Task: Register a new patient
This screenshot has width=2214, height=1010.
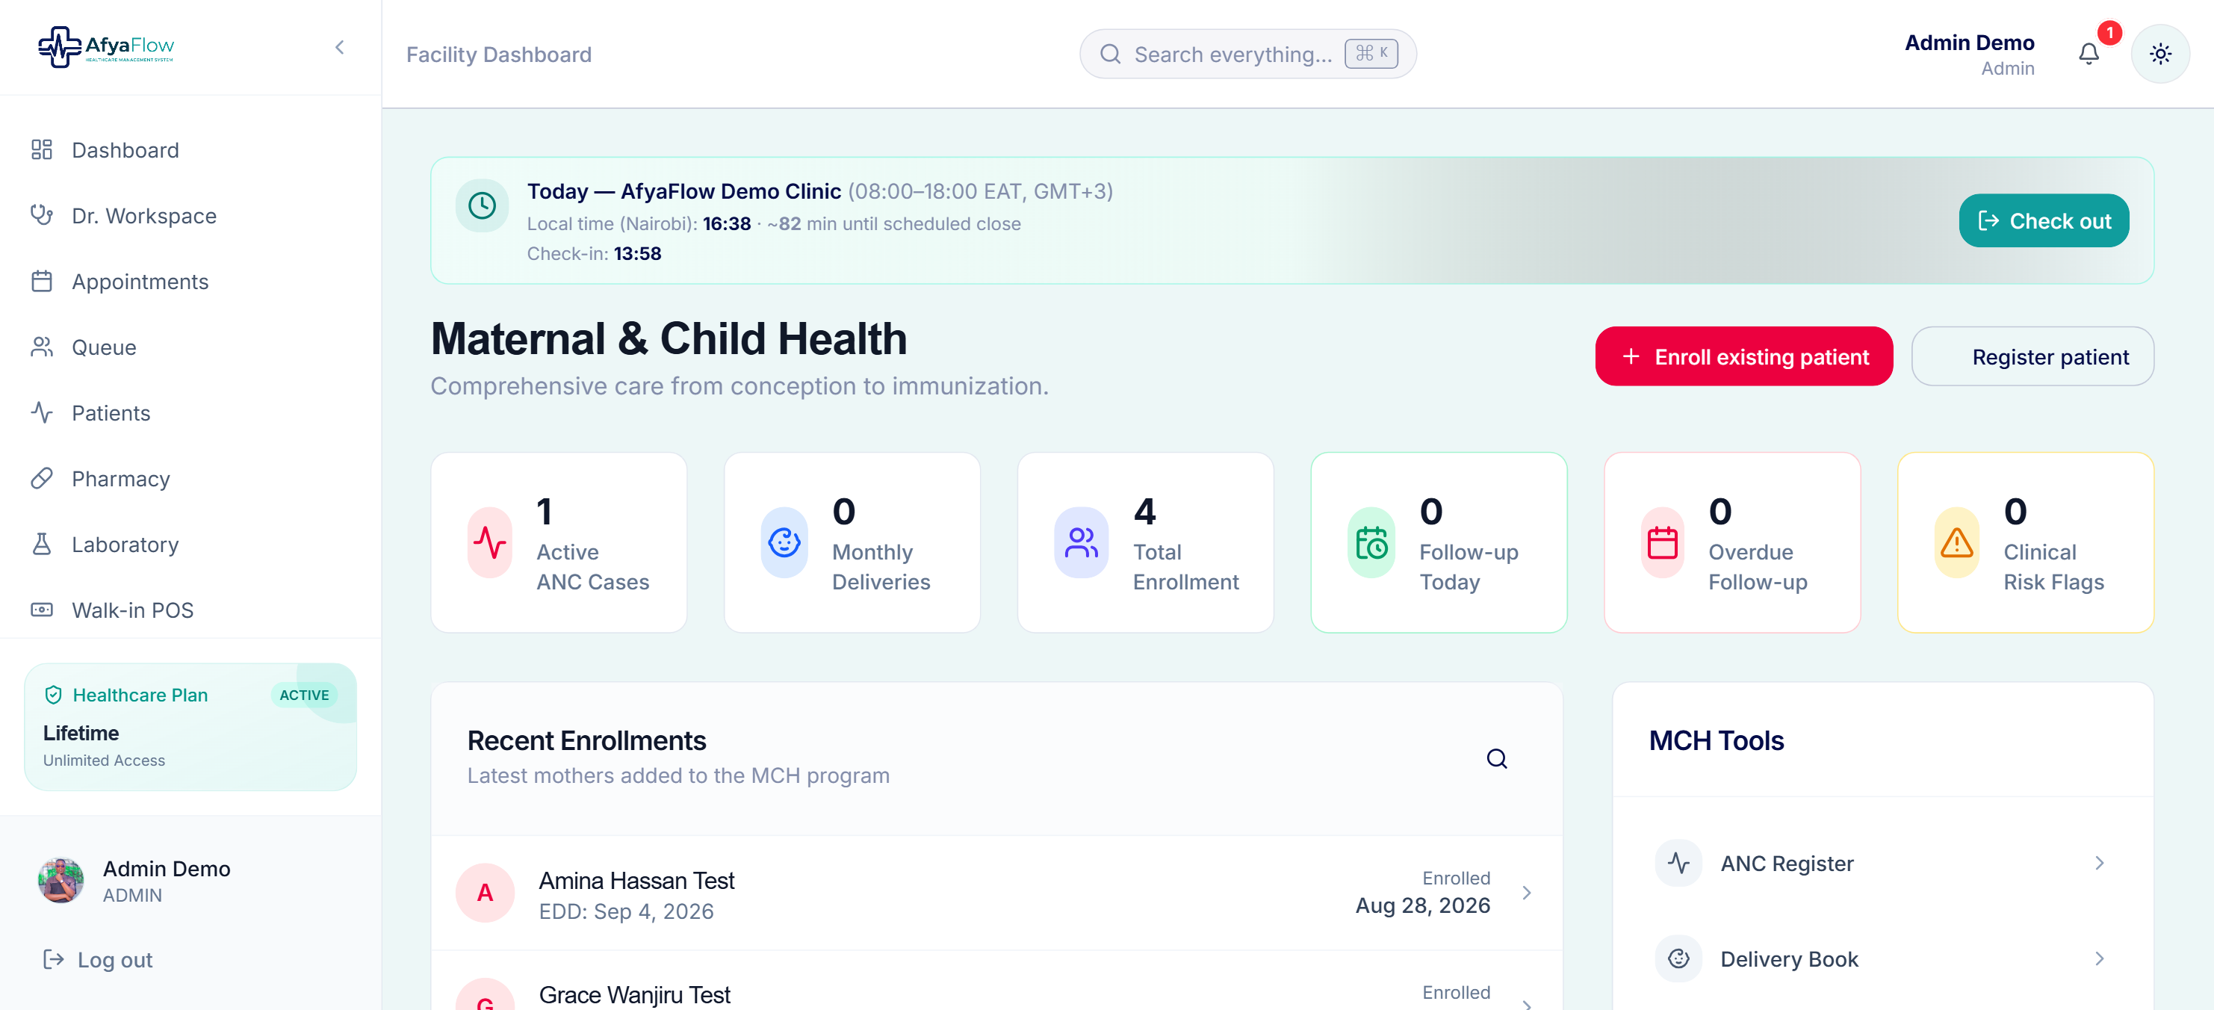Action: [x=2032, y=356]
